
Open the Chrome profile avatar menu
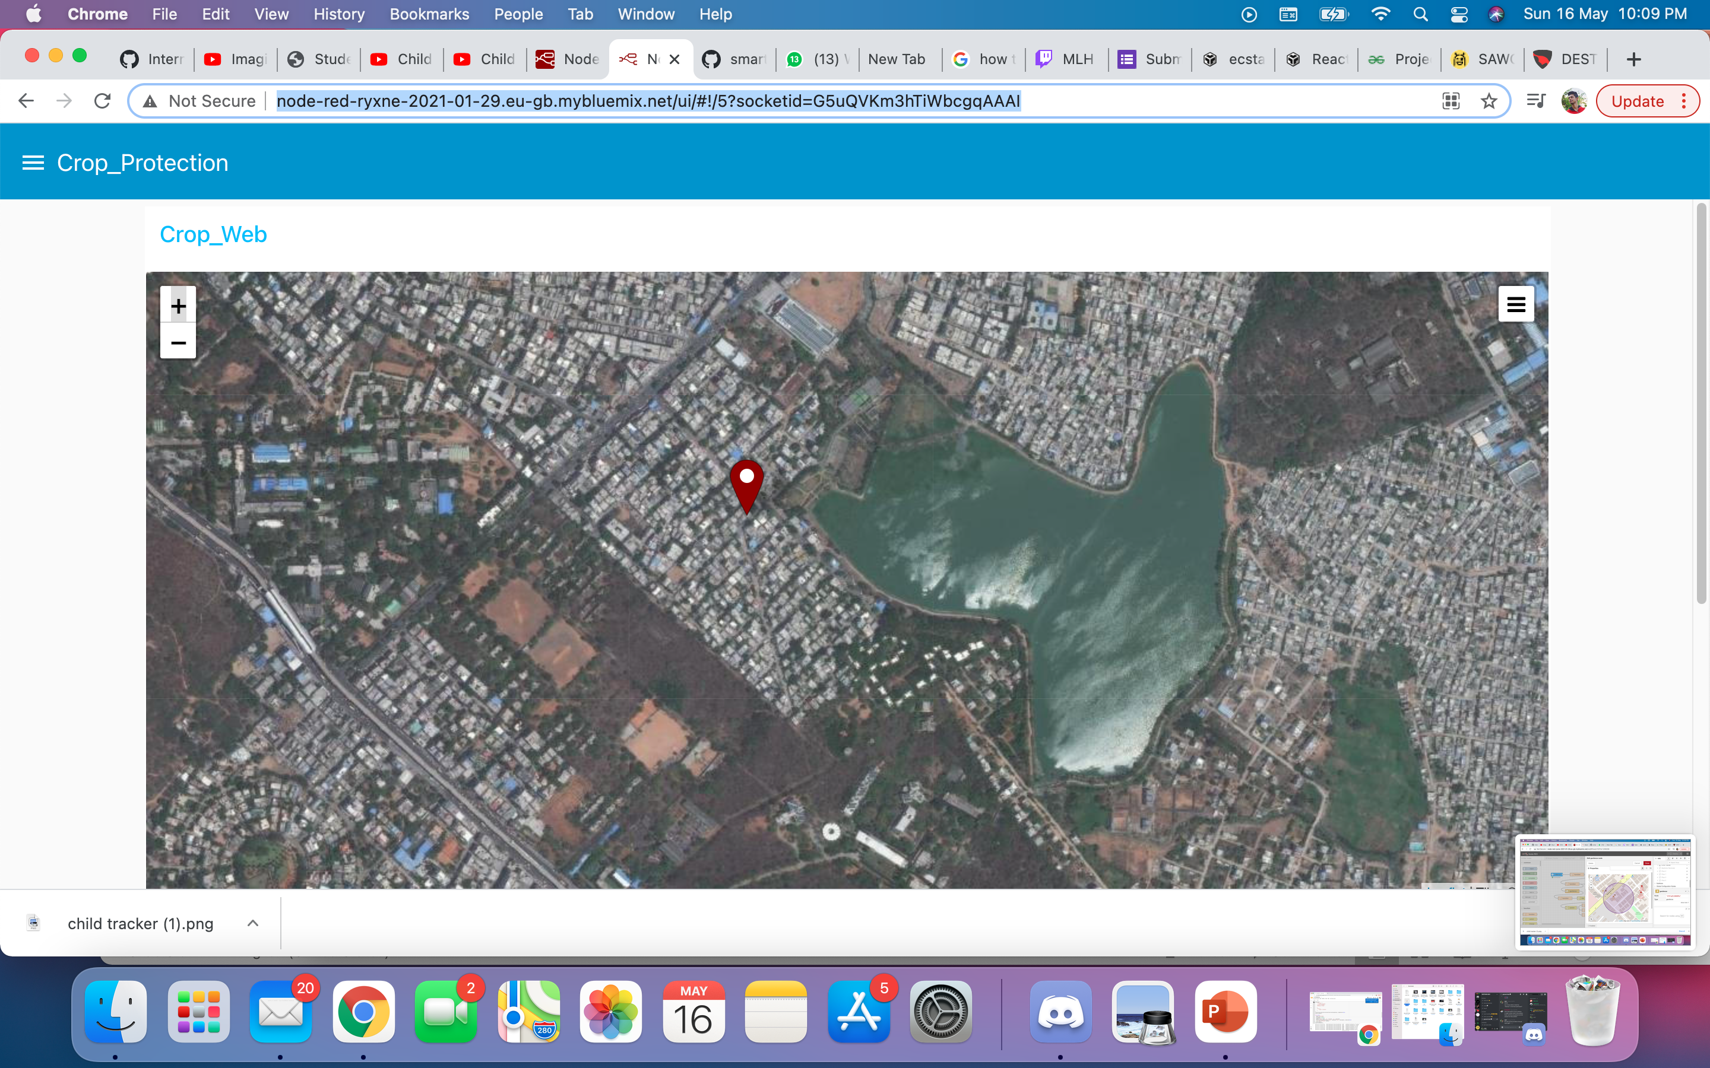pyautogui.click(x=1573, y=101)
